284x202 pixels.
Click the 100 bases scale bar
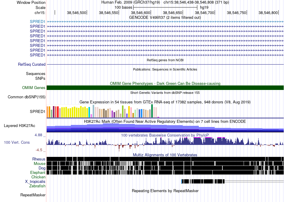[x=165, y=7]
